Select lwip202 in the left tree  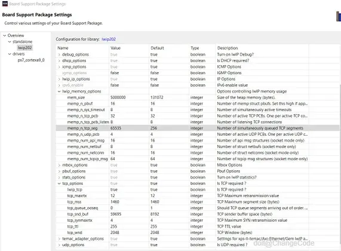[x=24, y=48]
